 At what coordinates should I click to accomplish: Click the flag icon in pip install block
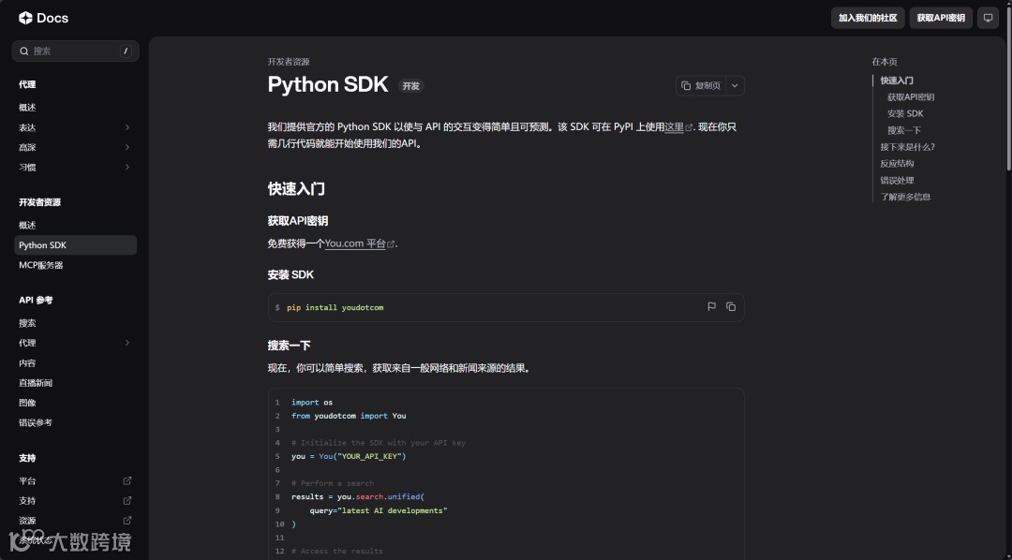(712, 307)
